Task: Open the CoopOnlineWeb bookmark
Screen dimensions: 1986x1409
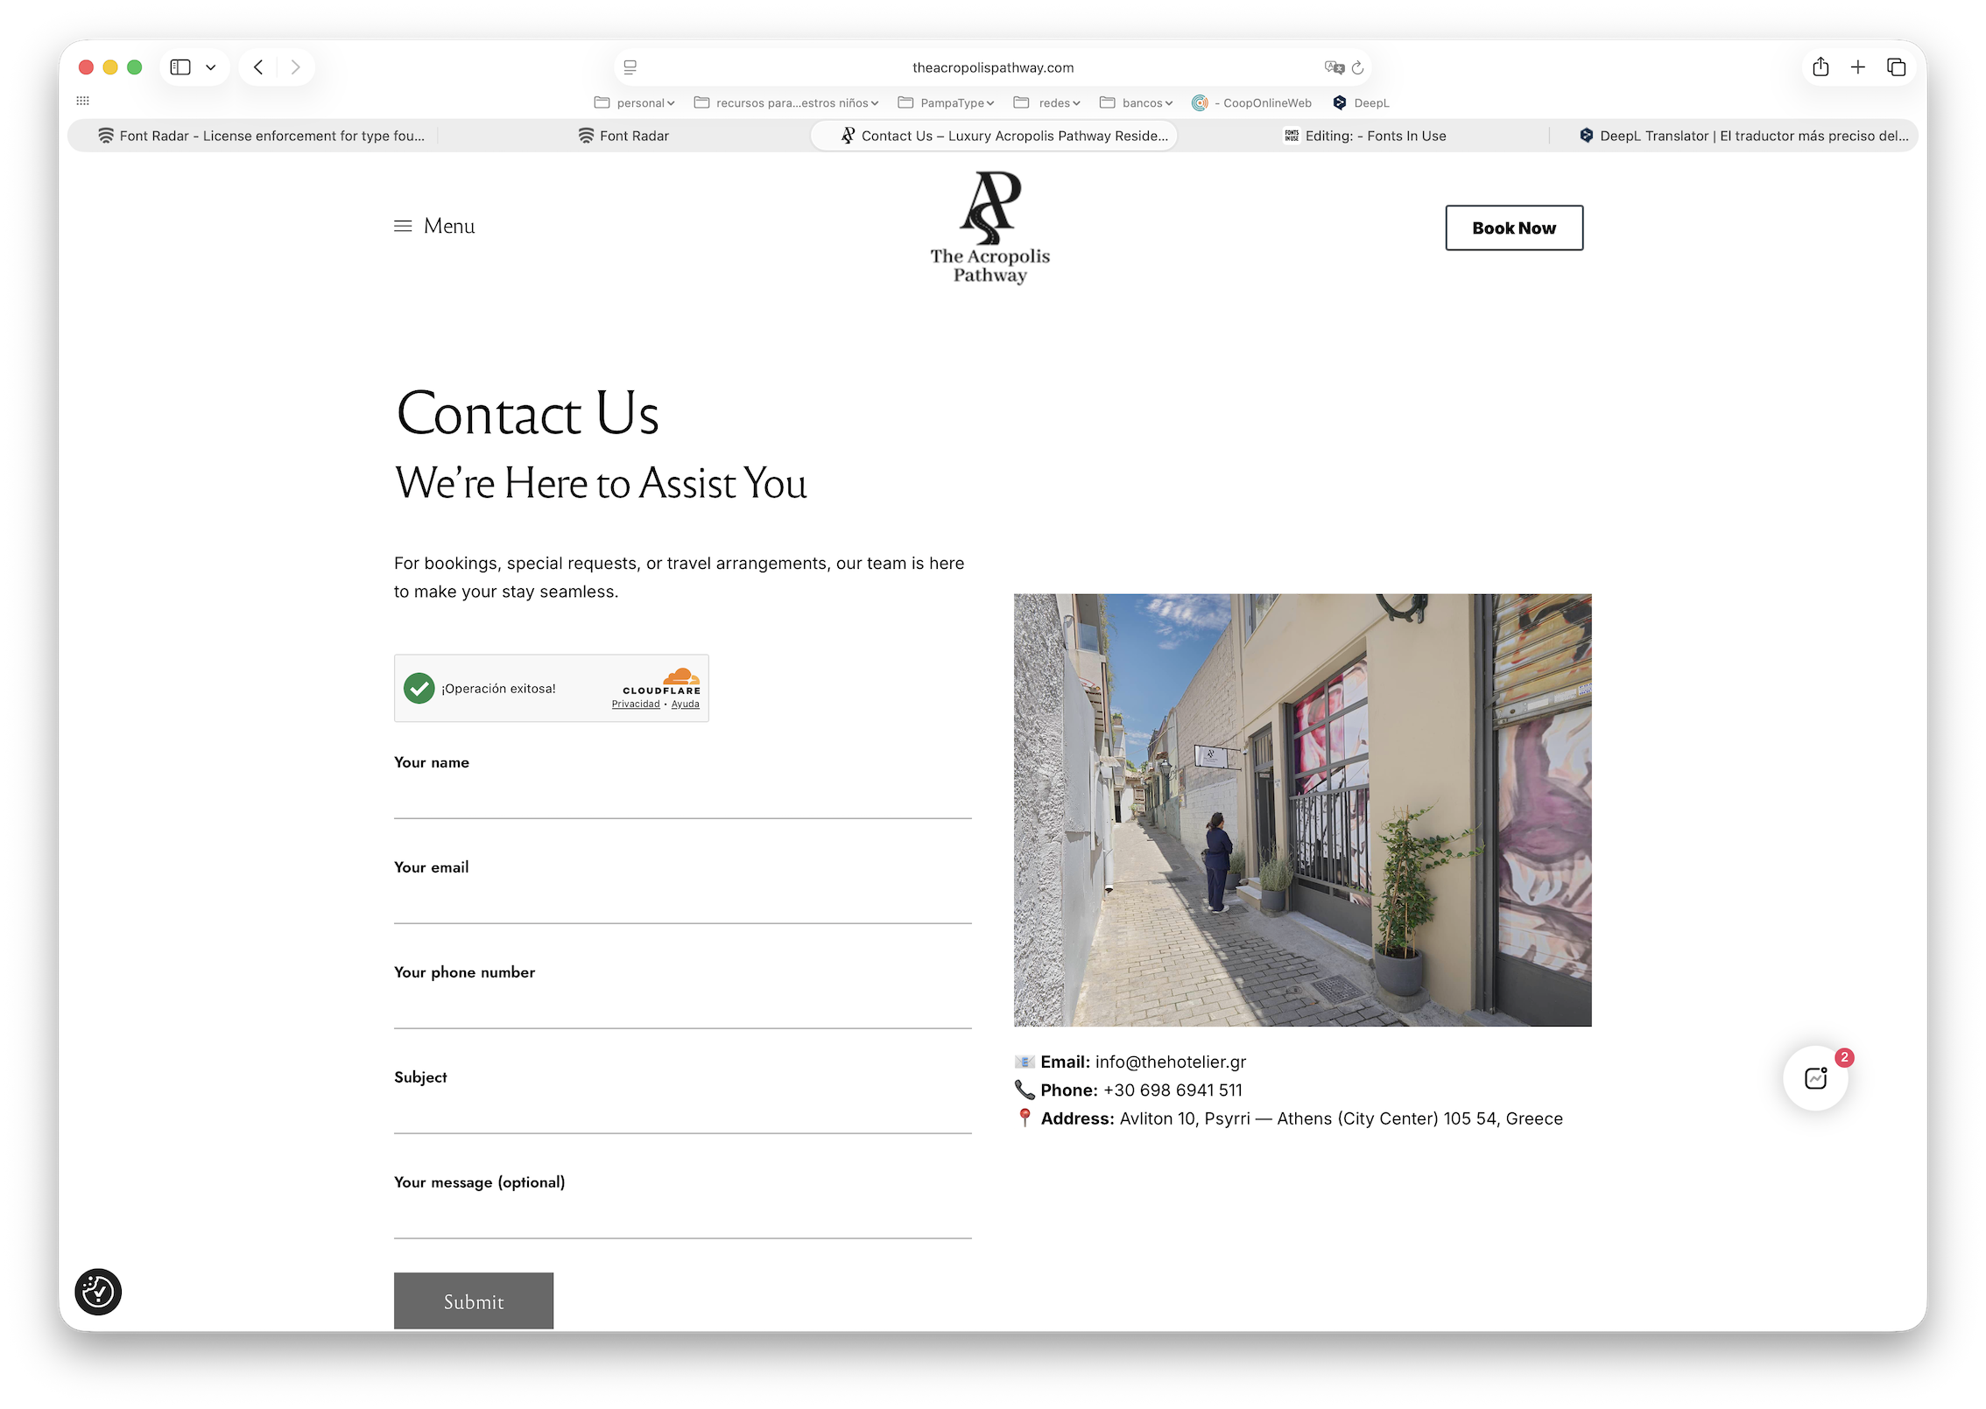Action: [1252, 102]
